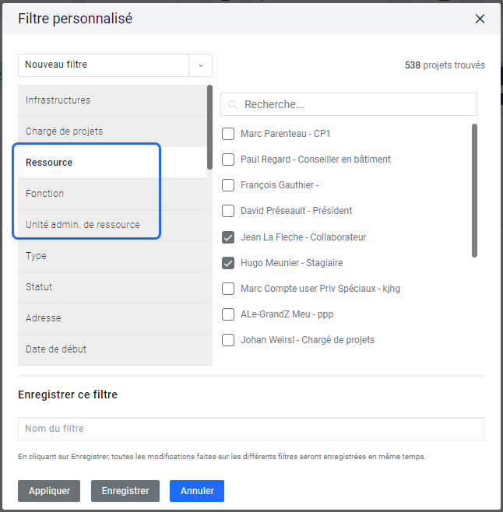Image resolution: width=503 pixels, height=512 pixels.
Task: Switch to the Fonction filter category
Action: 112,194
